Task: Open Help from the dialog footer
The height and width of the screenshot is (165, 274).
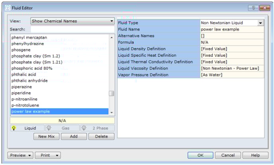Action: [255, 155]
